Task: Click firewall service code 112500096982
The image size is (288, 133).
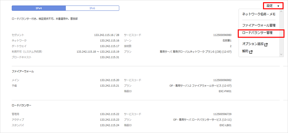Action: 222,80
